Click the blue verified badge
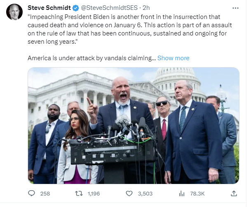 pos(76,8)
